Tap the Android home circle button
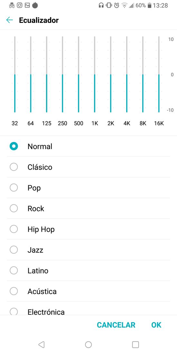177x355 pixels. pyautogui.click(x=88, y=345)
